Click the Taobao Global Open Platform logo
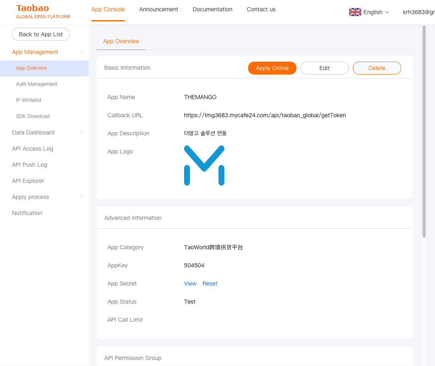This screenshot has height=366, width=435. [x=43, y=12]
